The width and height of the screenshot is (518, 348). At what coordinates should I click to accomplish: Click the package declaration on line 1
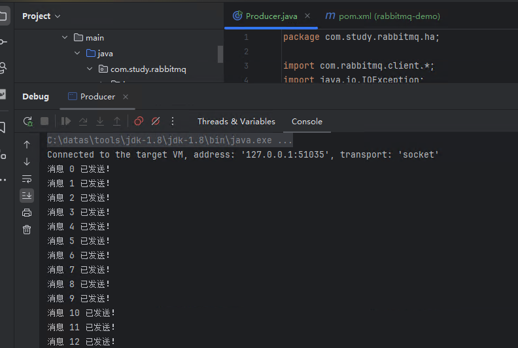pyautogui.click(x=361, y=37)
